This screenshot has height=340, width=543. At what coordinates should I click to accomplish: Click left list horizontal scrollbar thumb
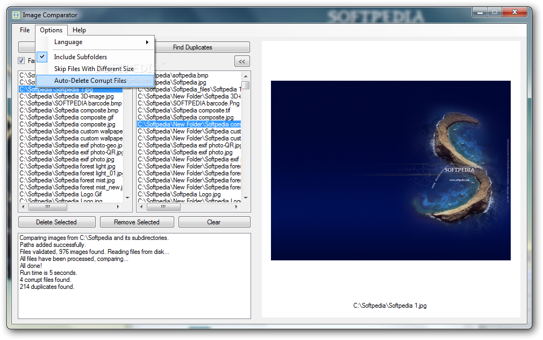(x=48, y=207)
